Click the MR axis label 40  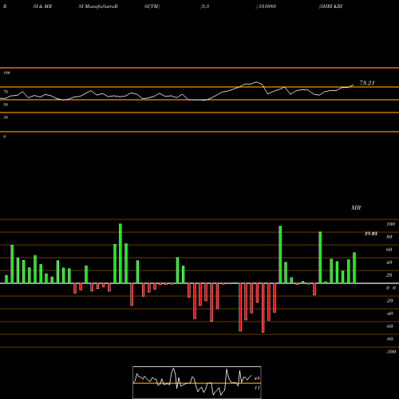[x=389, y=263]
